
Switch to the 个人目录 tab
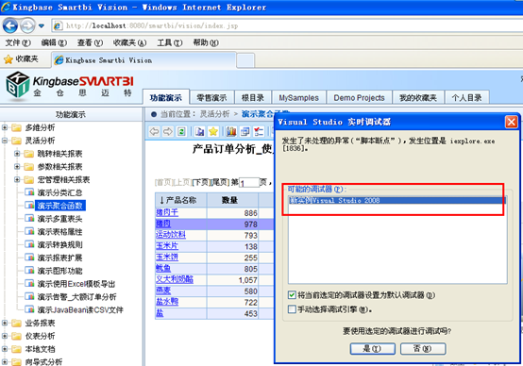[x=466, y=98]
